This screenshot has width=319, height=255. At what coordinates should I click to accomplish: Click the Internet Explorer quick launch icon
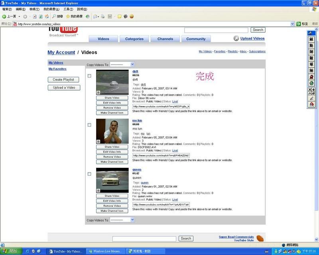click(28, 251)
